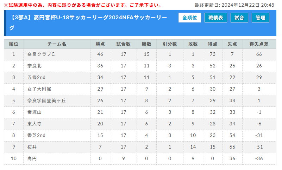The image size is (282, 170).
Task: Select the 桜井 team row
Action: tap(32, 147)
